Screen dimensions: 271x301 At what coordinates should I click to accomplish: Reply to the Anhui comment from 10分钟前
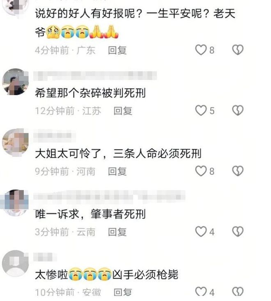(x=123, y=292)
